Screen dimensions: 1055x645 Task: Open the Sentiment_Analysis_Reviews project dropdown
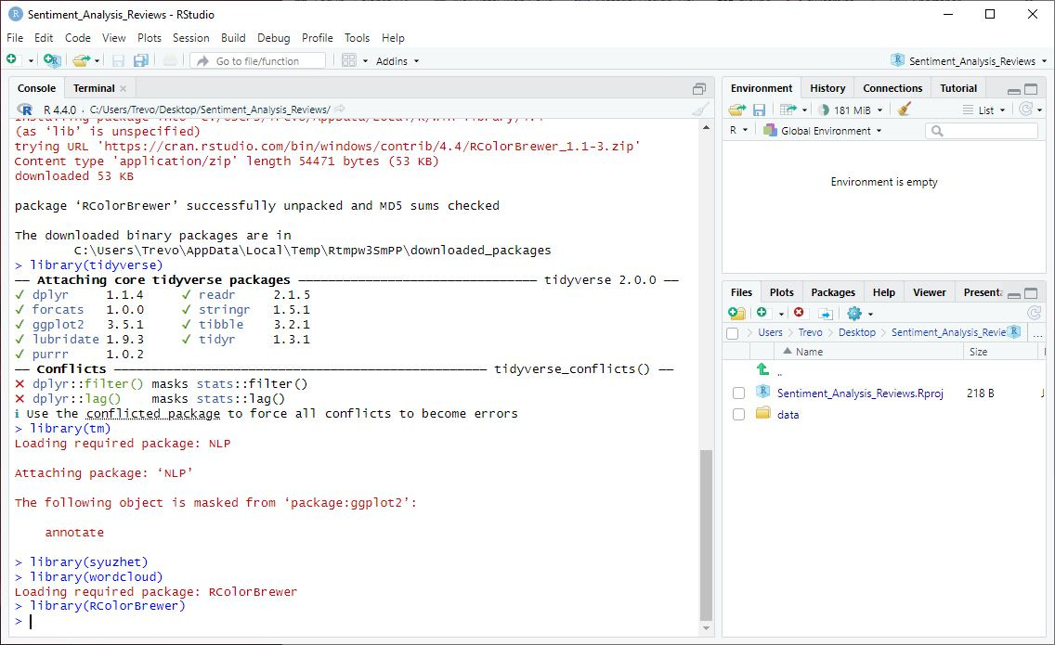click(x=969, y=61)
